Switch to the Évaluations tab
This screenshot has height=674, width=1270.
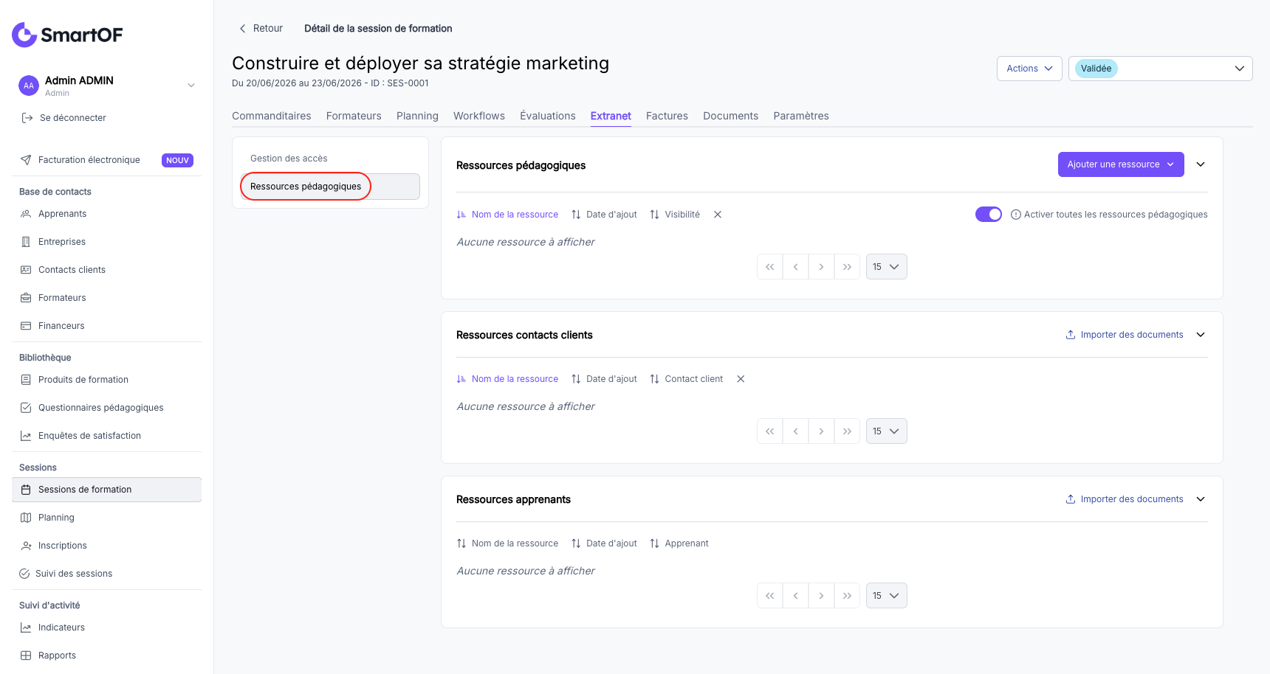(548, 116)
